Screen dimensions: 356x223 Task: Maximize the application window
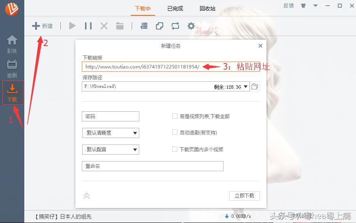pos(340,6)
